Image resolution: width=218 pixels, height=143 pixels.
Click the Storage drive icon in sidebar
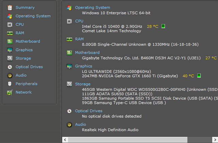10,58
